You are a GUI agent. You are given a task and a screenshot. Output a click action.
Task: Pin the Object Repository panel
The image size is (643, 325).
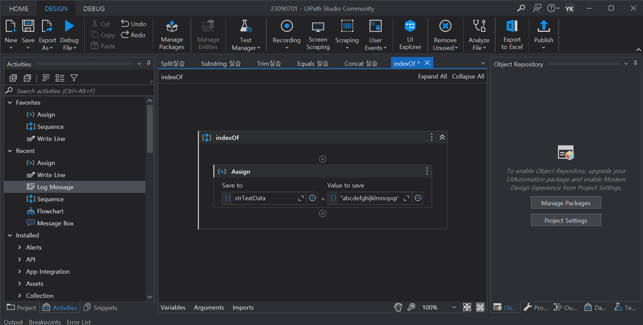pos(635,63)
